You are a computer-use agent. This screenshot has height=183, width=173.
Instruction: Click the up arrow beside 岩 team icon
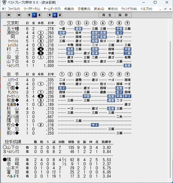click(x=50, y=15)
